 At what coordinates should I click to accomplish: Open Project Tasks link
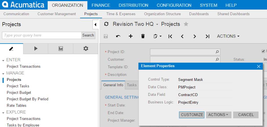click(18, 86)
